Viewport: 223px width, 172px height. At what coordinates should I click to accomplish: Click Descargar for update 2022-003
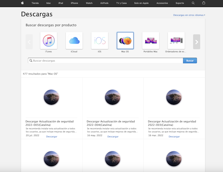tap(174, 136)
